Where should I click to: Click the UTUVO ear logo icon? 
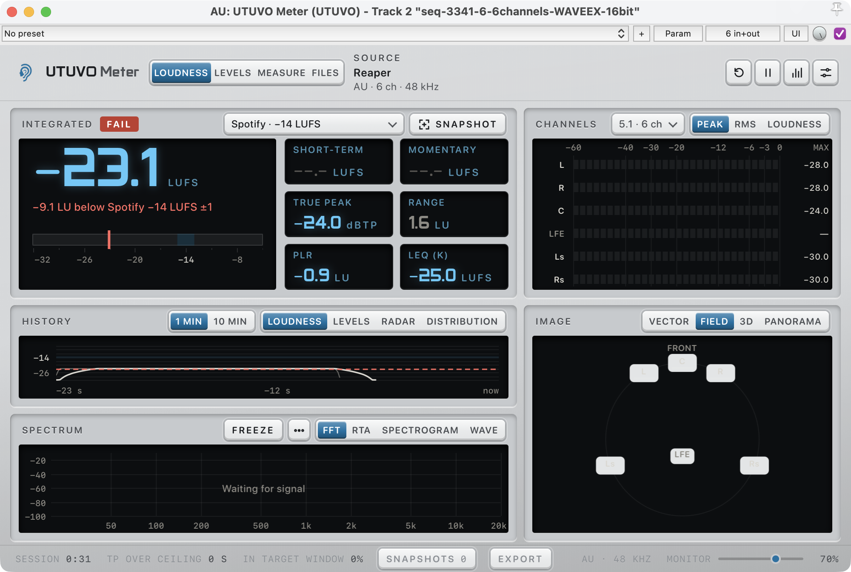click(x=26, y=72)
